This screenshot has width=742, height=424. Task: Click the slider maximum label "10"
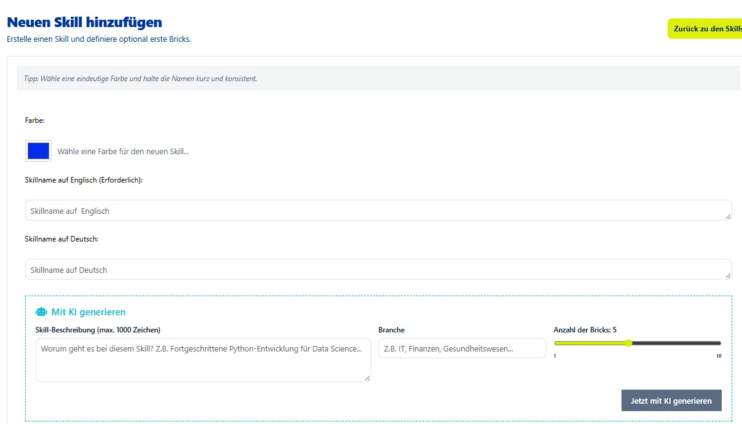pos(719,356)
